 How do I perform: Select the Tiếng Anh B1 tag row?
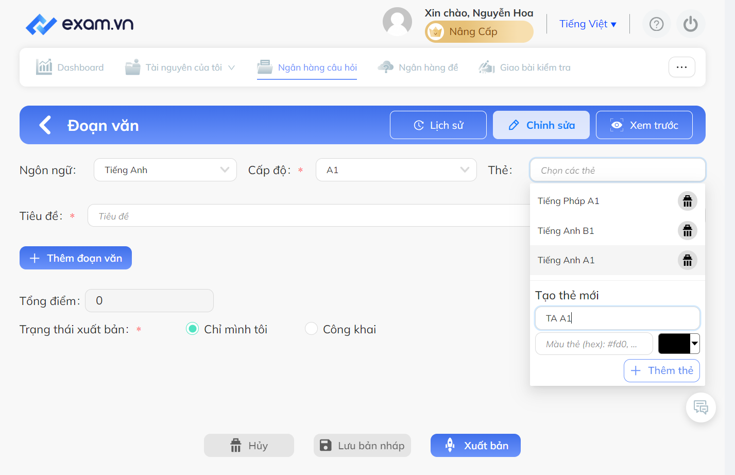(617, 231)
